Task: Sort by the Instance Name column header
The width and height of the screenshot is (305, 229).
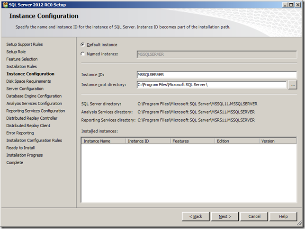Action: tap(103, 141)
